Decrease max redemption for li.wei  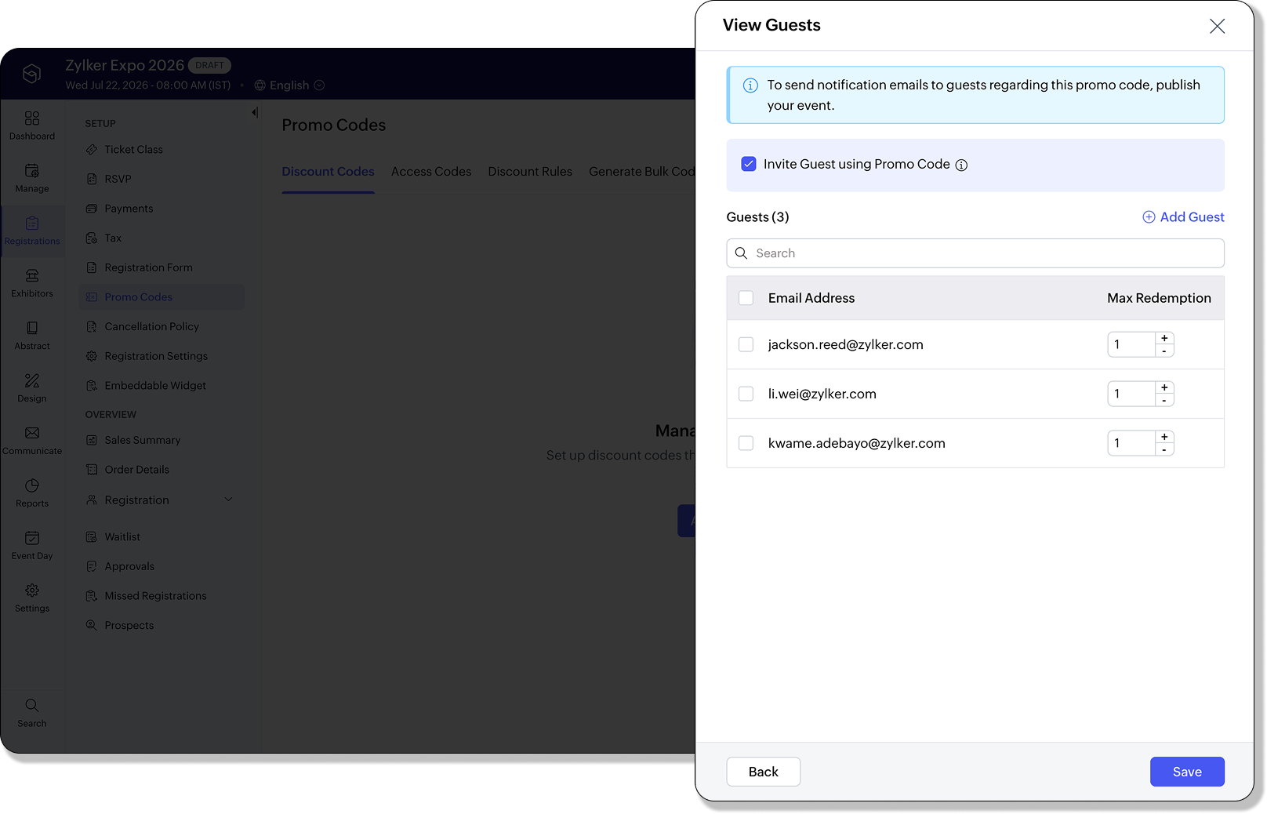pyautogui.click(x=1164, y=401)
